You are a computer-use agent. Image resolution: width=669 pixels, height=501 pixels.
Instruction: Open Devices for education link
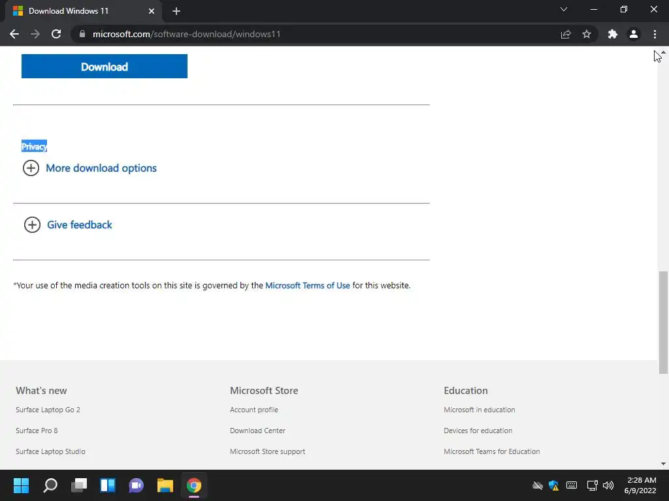click(478, 431)
